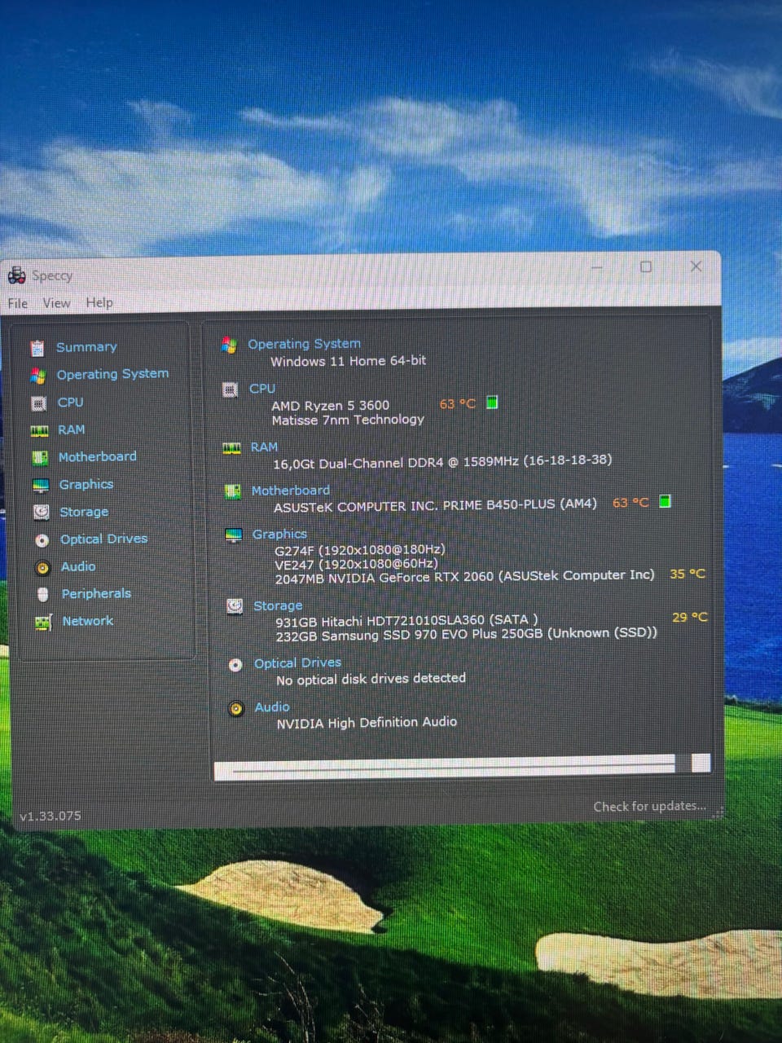The height and width of the screenshot is (1043, 782).
Task: Click the Hitachi HDT721010SLA360 drive entry
Action: coord(406,621)
